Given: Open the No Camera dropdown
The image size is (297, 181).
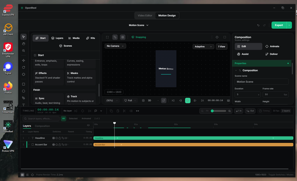Looking at the screenshot, I should 115,46.
